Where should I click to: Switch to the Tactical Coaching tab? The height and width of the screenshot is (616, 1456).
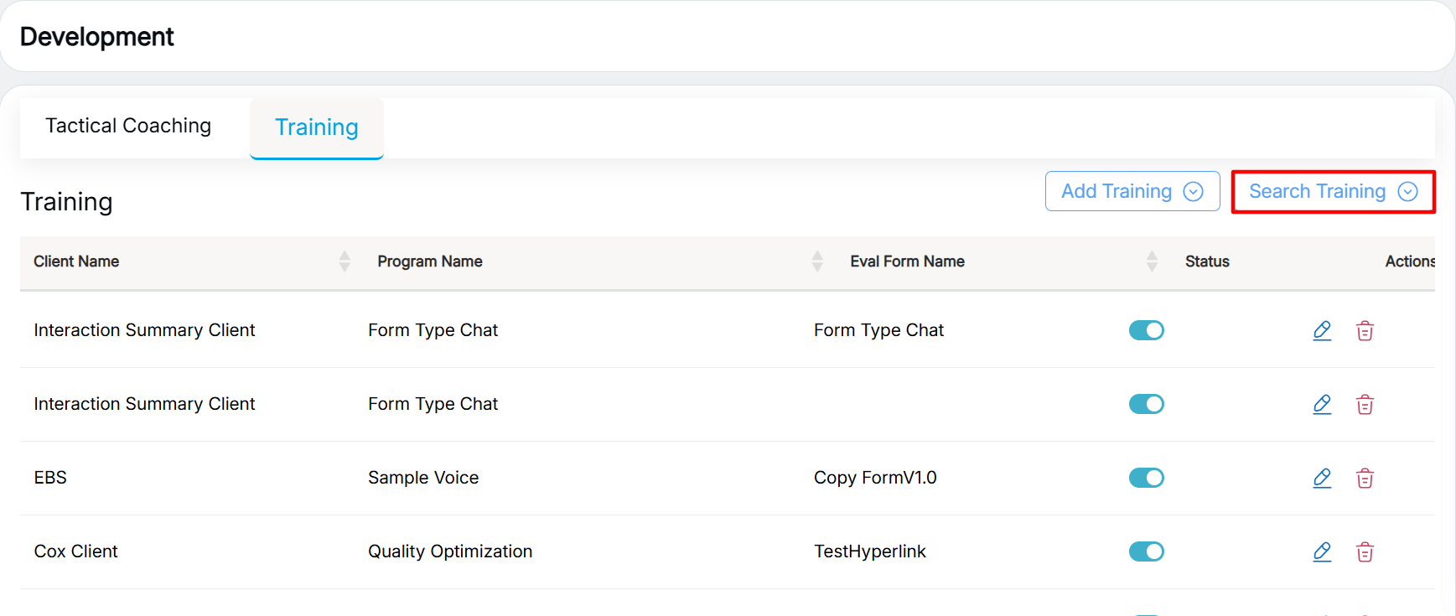pyautogui.click(x=128, y=126)
